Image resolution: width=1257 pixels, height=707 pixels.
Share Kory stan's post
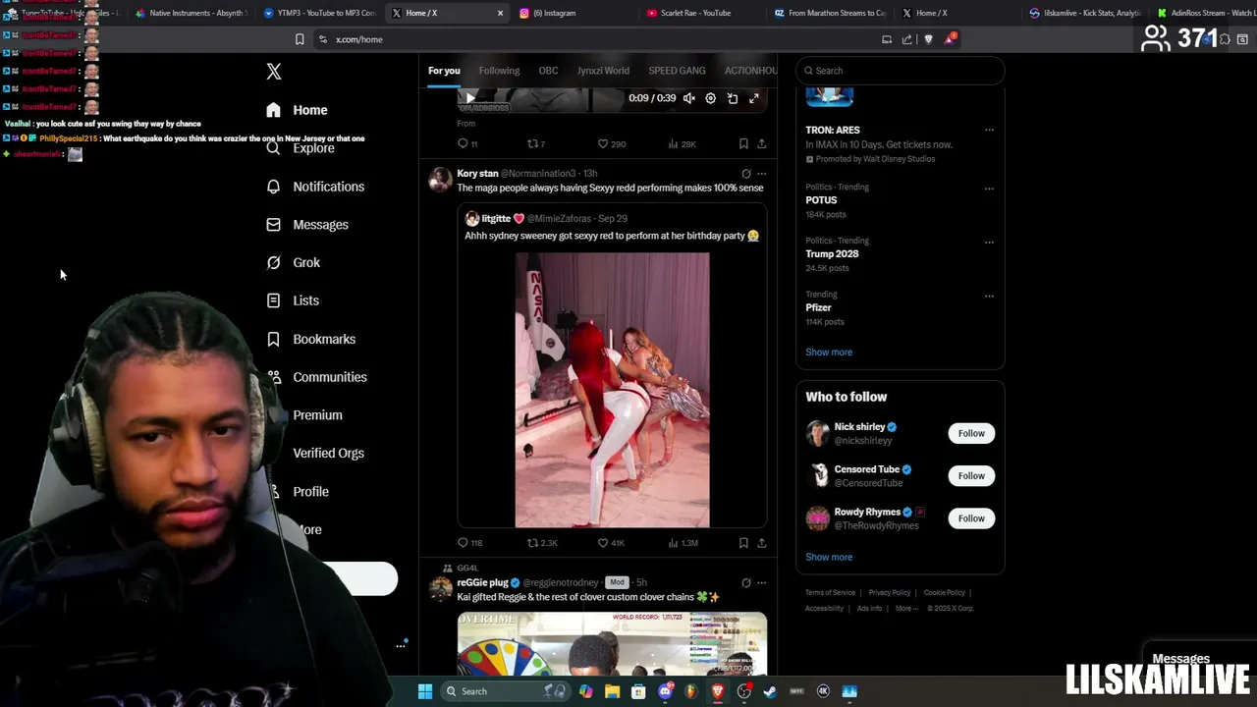pyautogui.click(x=761, y=543)
